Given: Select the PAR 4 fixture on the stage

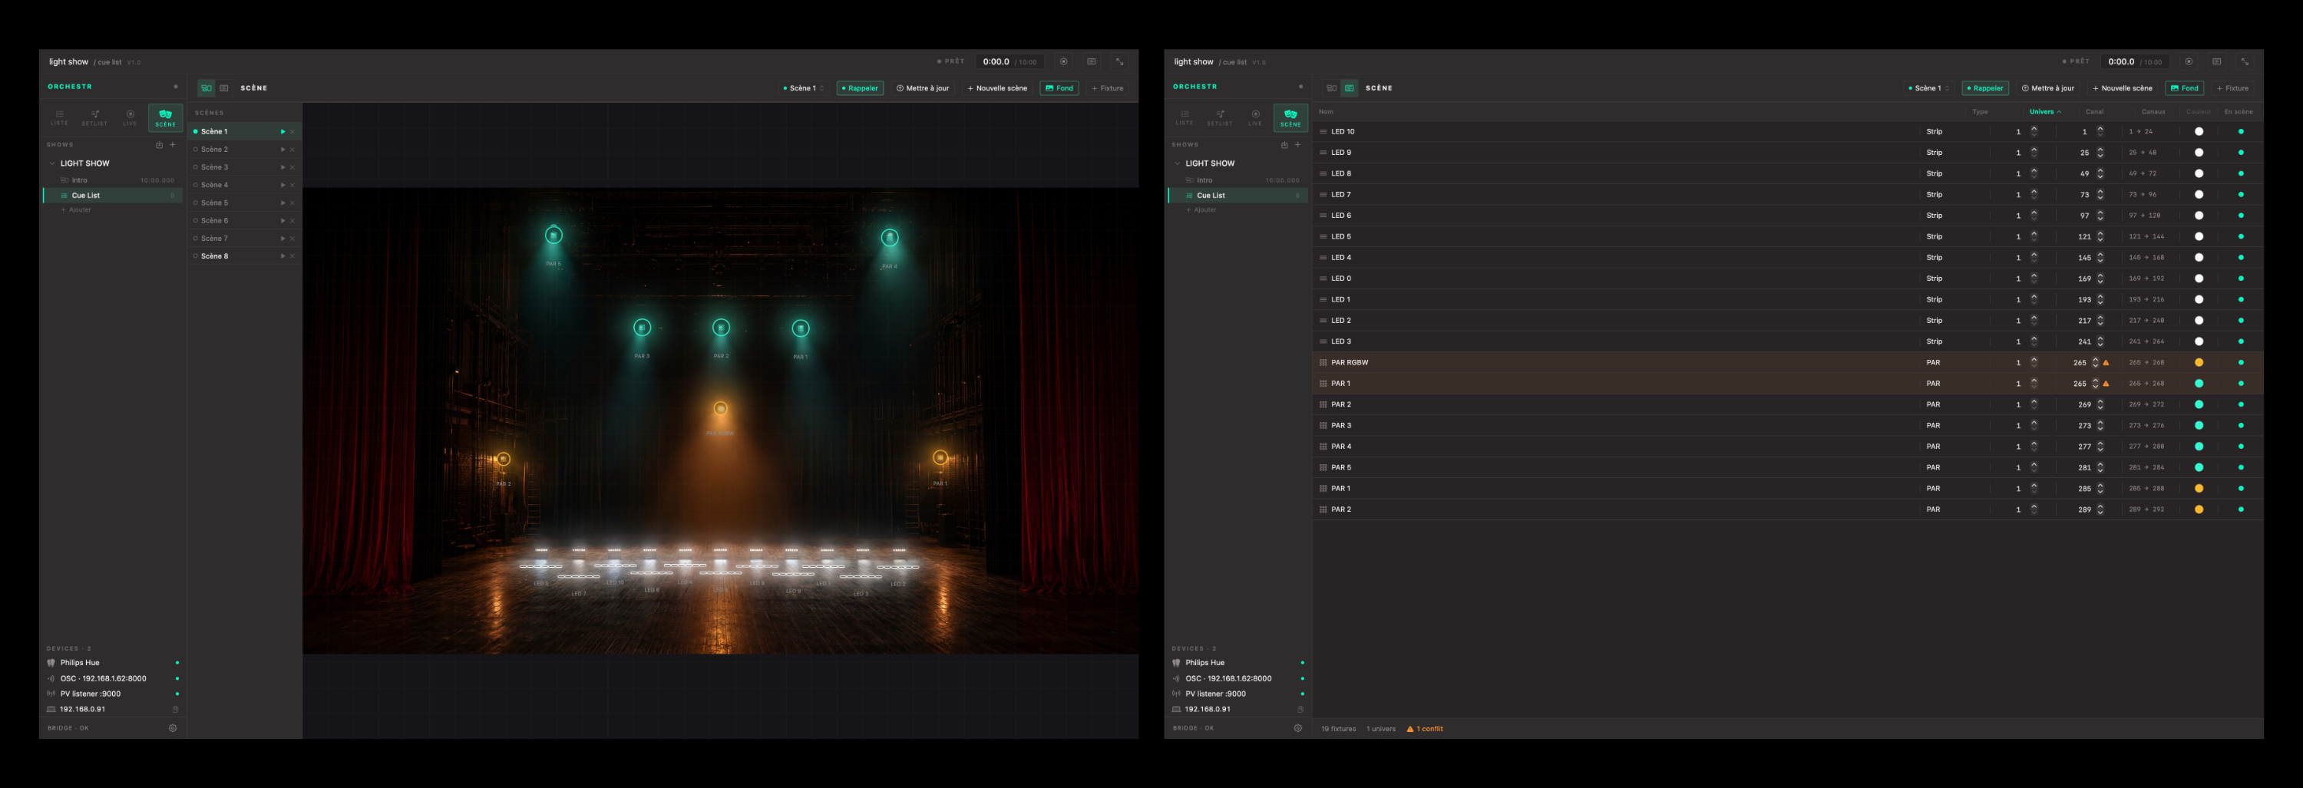Looking at the screenshot, I should (890, 238).
